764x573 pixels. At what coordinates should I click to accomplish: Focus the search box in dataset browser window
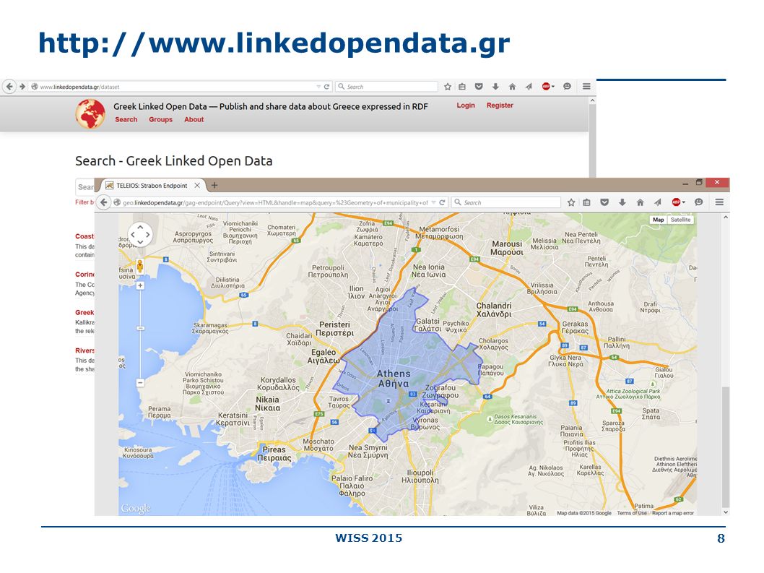point(387,87)
